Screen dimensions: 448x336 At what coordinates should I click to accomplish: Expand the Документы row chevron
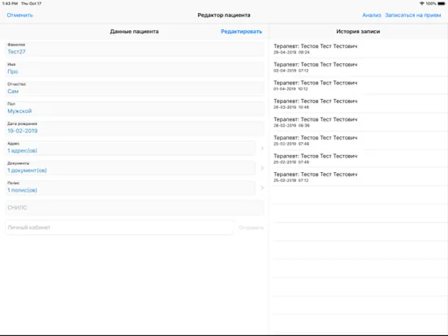[262, 168]
